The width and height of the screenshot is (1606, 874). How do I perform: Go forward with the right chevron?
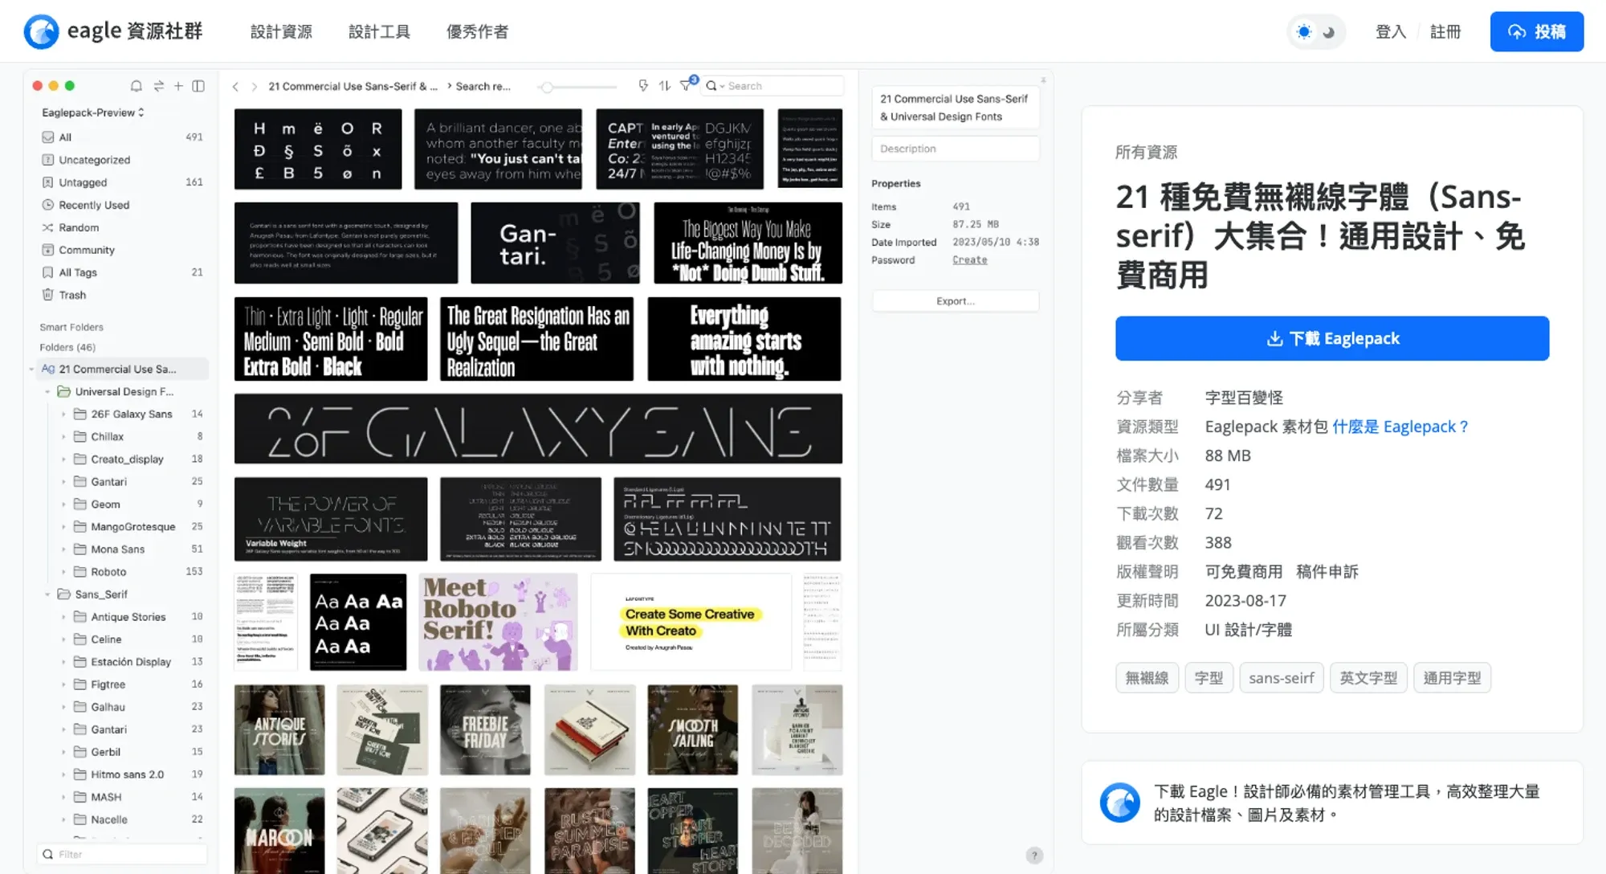(254, 87)
